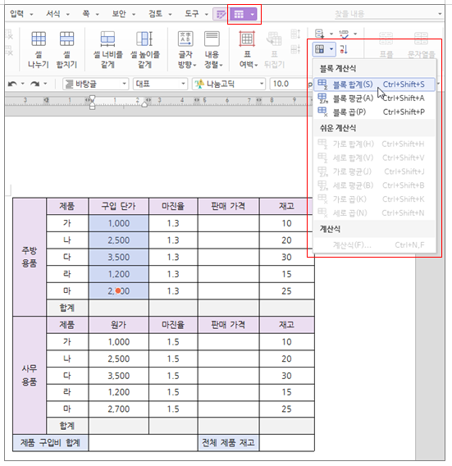The width and height of the screenshot is (452, 466).
Task: Click the 주방 용품 category cell
Action: (x=30, y=257)
